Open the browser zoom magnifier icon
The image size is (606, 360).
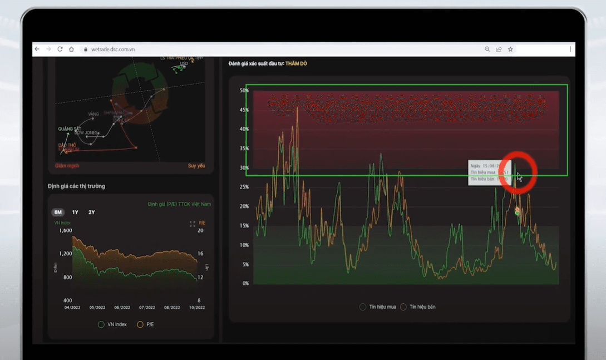[x=487, y=49]
